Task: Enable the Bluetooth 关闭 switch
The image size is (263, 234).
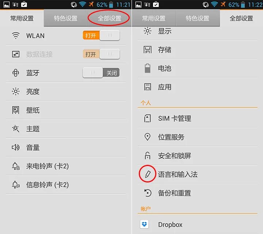Action: (x=101, y=73)
